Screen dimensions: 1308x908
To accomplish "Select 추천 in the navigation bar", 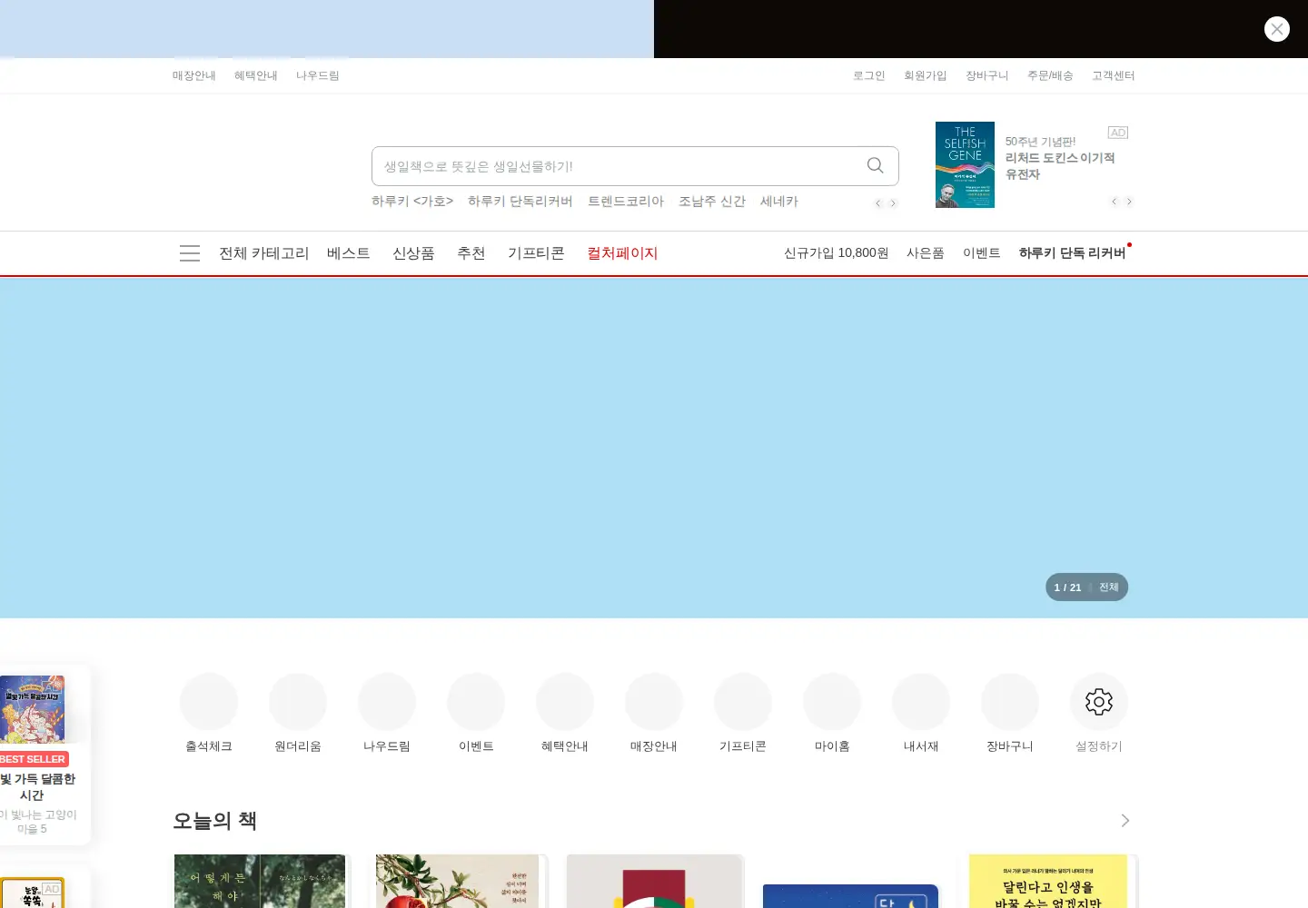I will (471, 253).
